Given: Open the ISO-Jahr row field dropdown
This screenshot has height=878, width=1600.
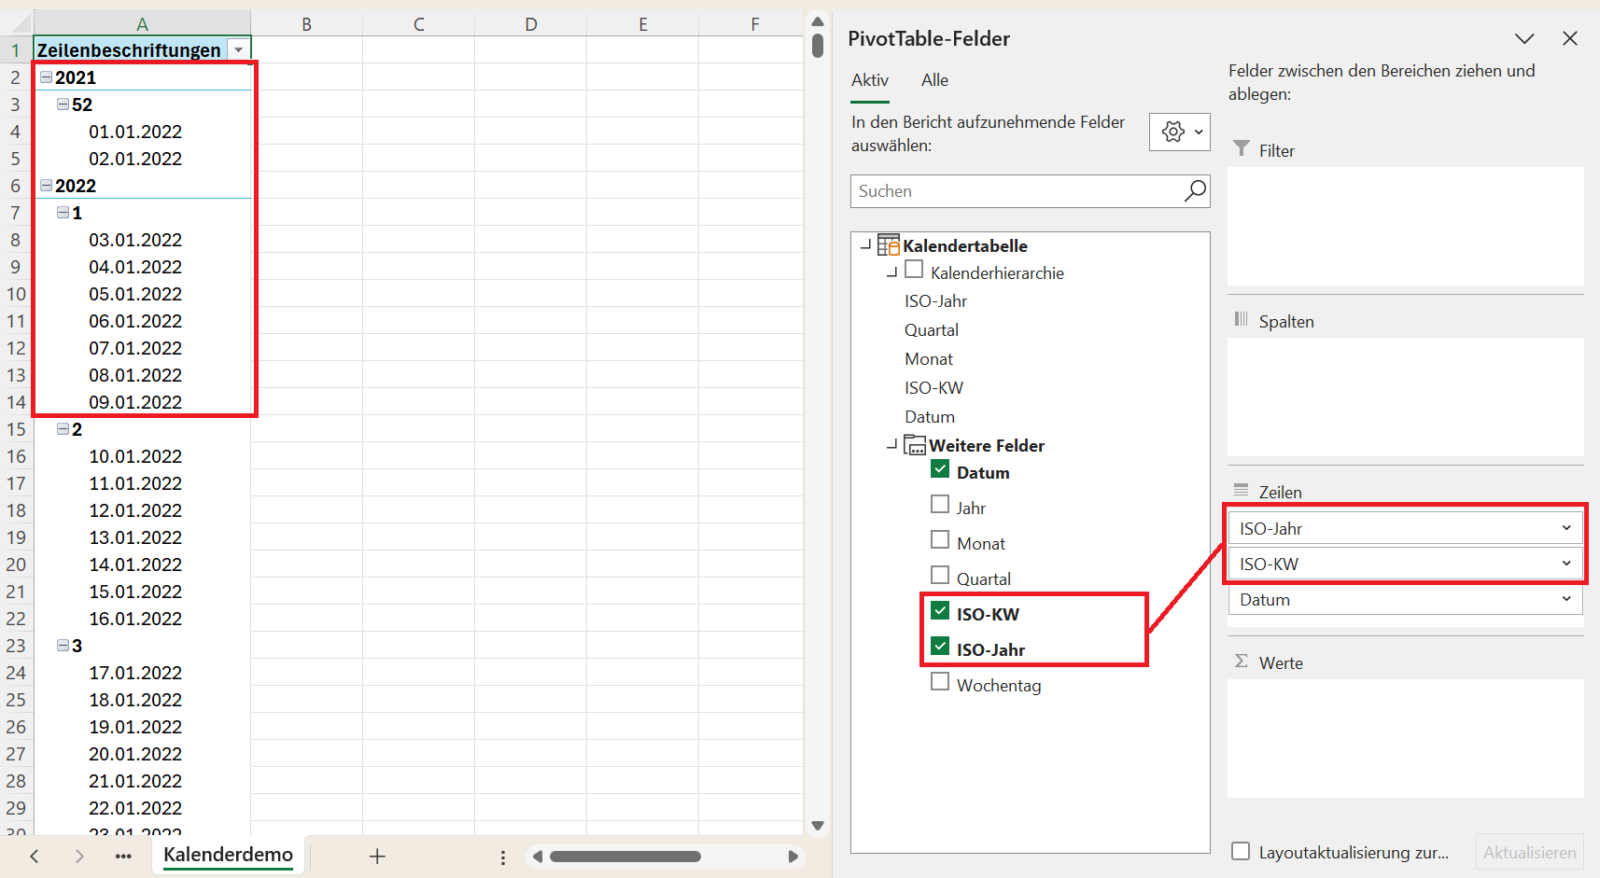Looking at the screenshot, I should [1566, 528].
